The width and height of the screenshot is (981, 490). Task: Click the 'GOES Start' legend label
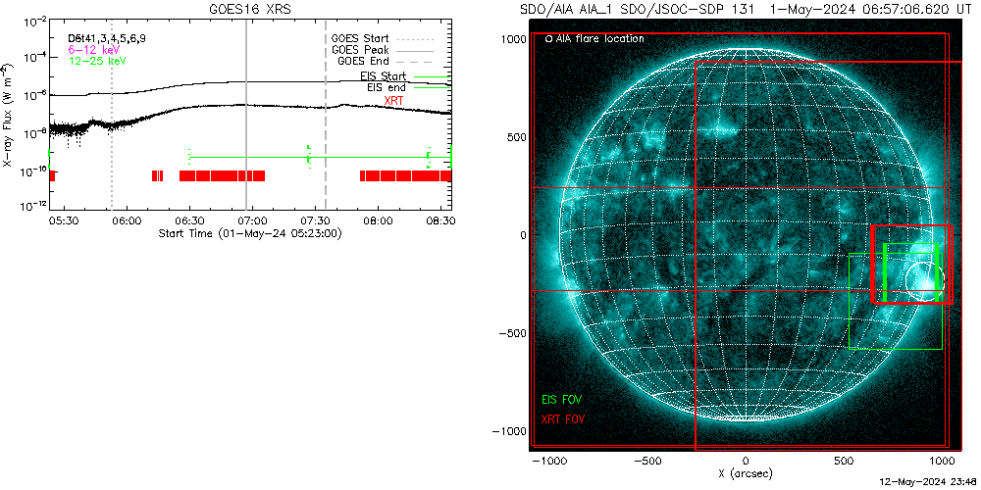coord(360,37)
